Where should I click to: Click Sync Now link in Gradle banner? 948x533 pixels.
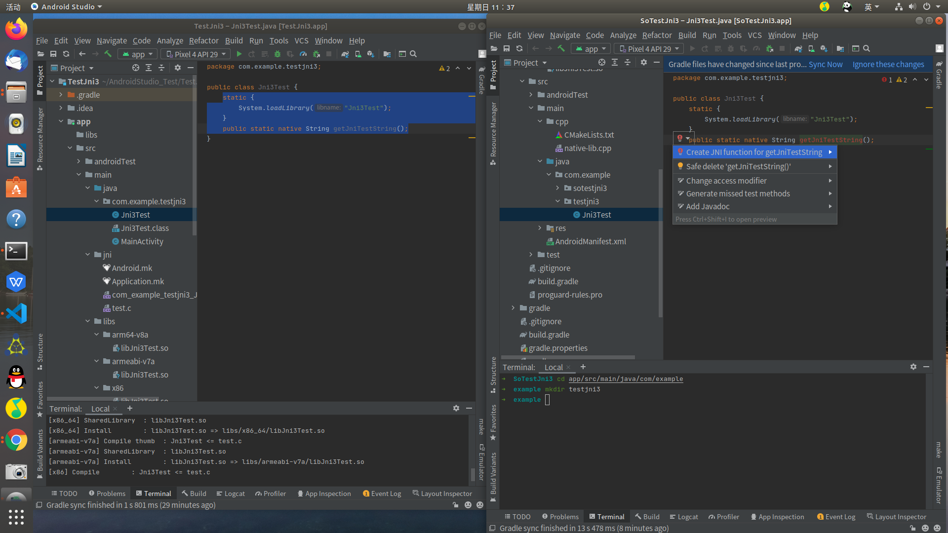coord(825,64)
